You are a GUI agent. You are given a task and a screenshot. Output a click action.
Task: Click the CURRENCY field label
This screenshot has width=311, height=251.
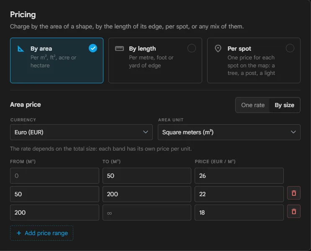pyautogui.click(x=23, y=120)
